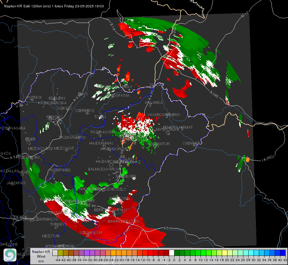The width and height of the screenshot is (288, 265).
Task: Click the BIHARKERESZTES city label
Action: [x=124, y=221]
